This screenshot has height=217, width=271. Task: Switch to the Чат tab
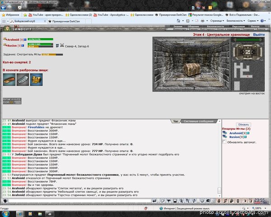tap(176, 121)
